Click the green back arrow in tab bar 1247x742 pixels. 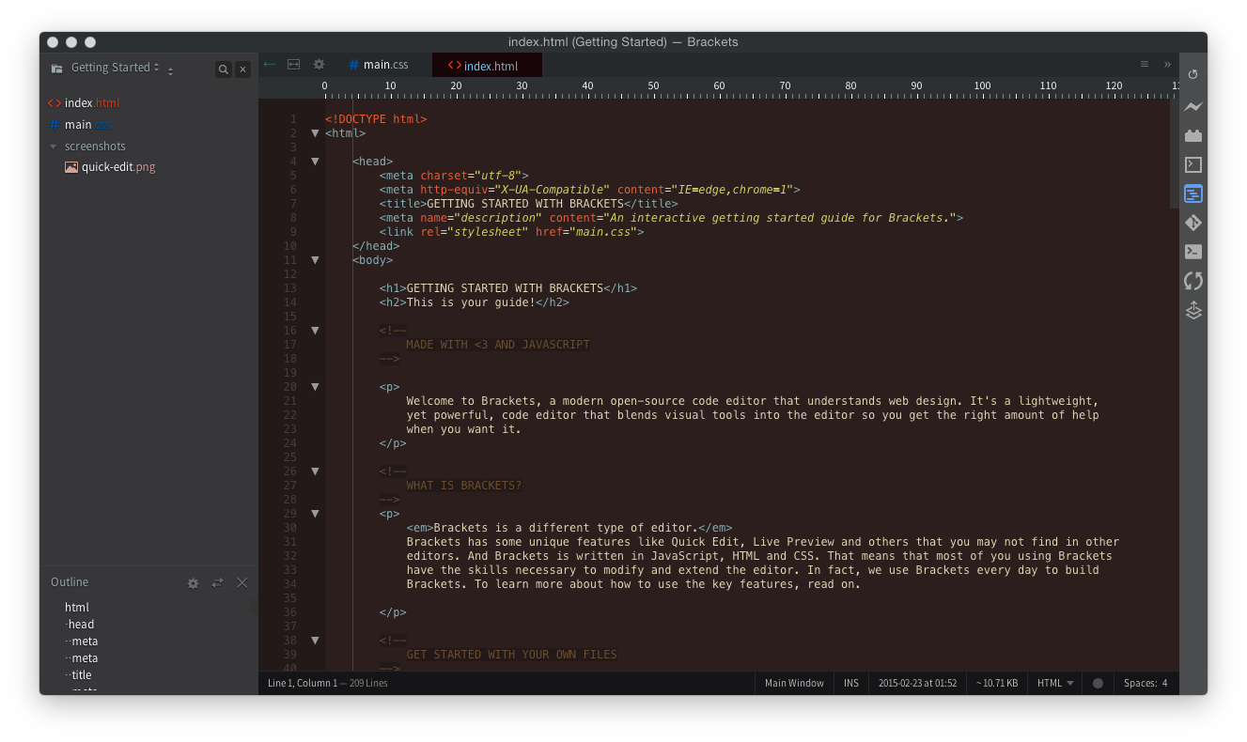tap(271, 65)
